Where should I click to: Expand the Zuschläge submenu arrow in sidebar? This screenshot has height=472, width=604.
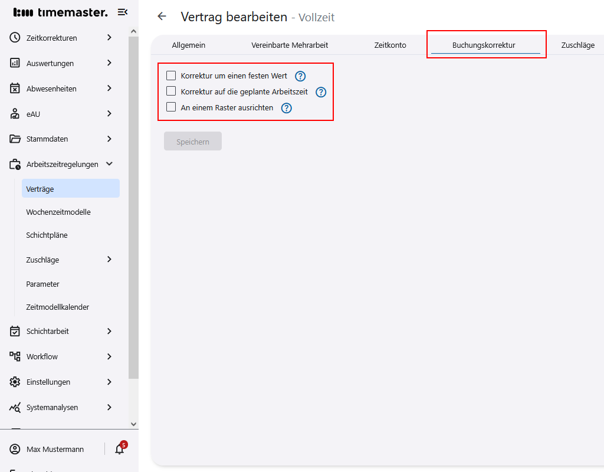tap(109, 260)
